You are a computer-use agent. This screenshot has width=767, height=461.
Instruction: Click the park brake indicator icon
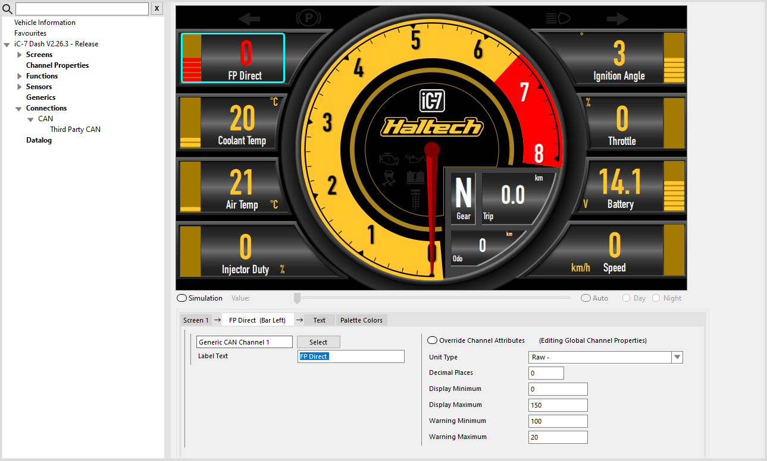pyautogui.click(x=309, y=18)
